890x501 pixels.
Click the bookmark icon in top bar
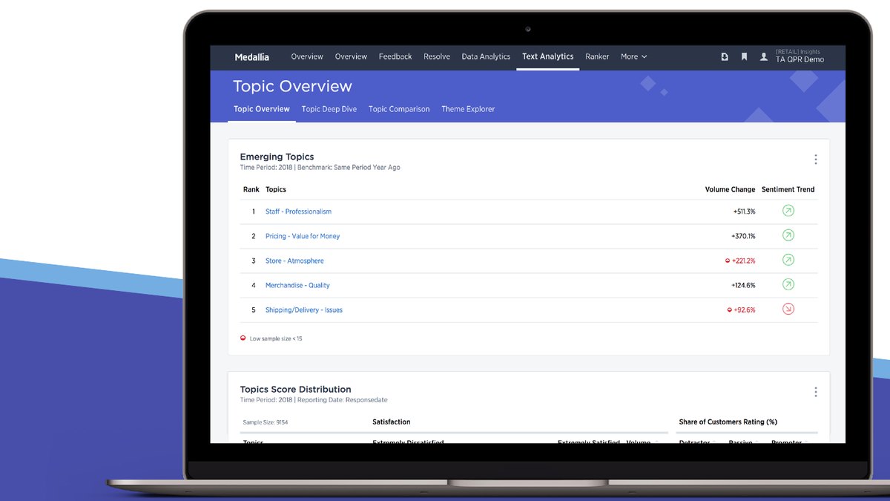[744, 56]
